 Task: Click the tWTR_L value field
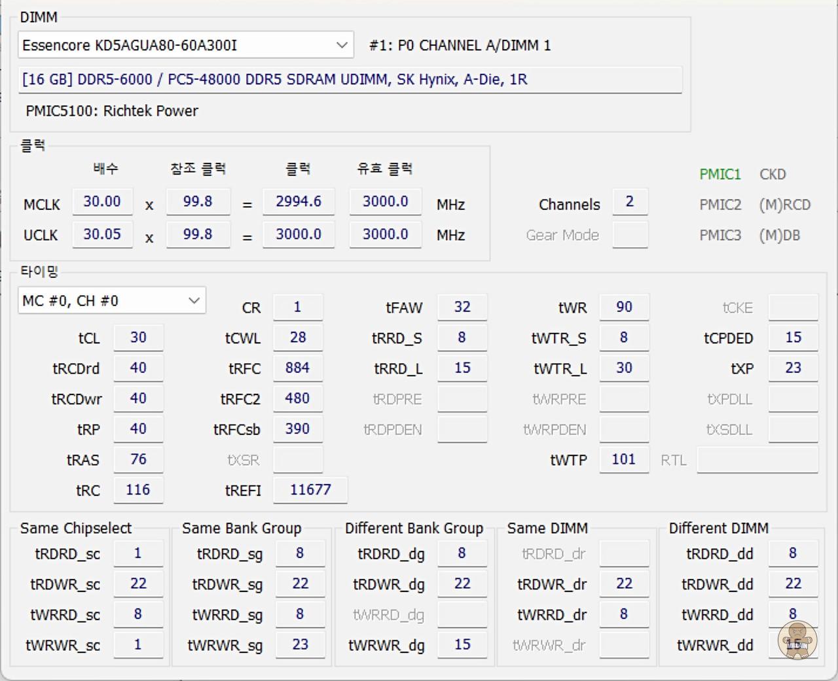624,368
